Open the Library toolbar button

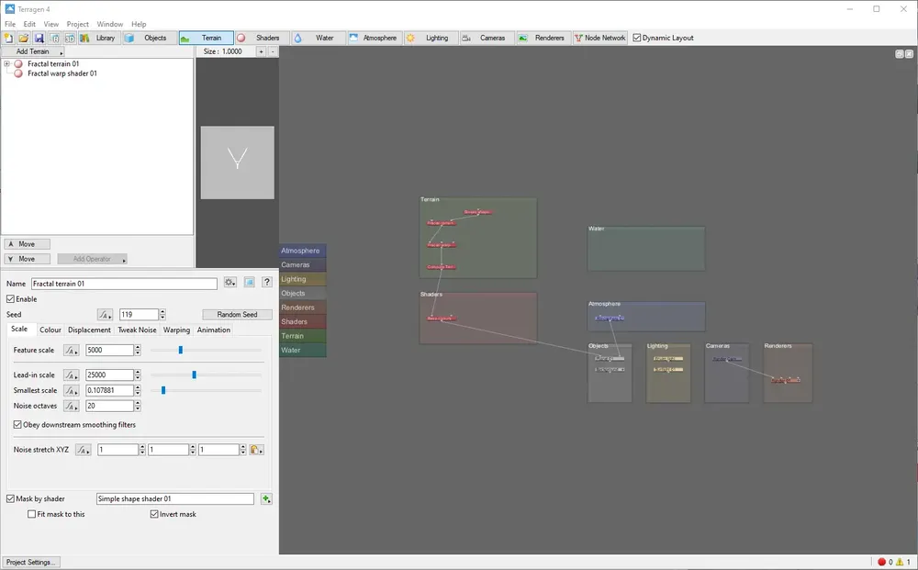click(98, 38)
